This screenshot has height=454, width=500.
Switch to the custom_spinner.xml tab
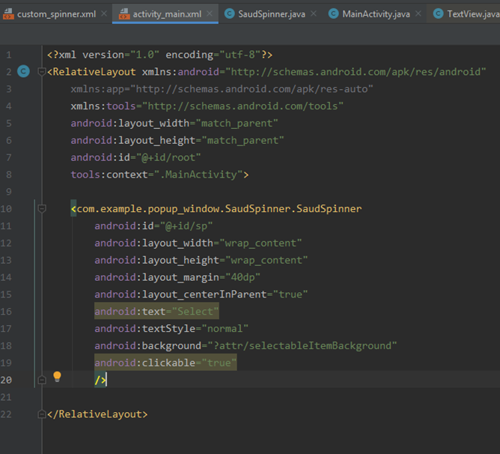(x=56, y=14)
